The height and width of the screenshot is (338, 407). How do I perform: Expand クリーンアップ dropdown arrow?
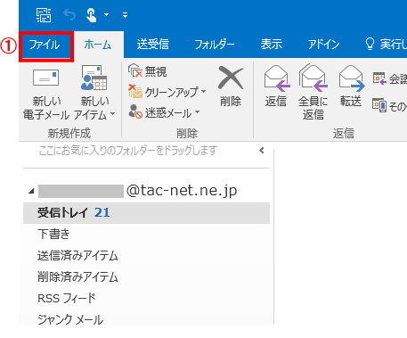[204, 91]
